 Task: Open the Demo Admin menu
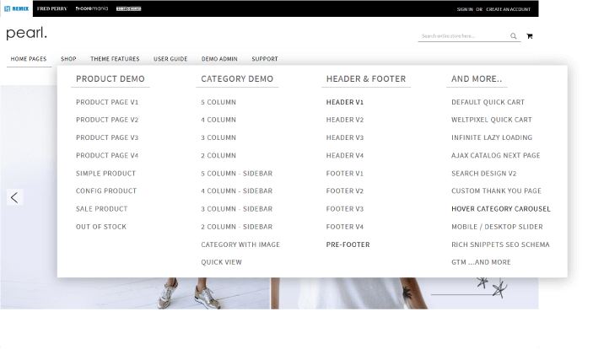(x=219, y=59)
